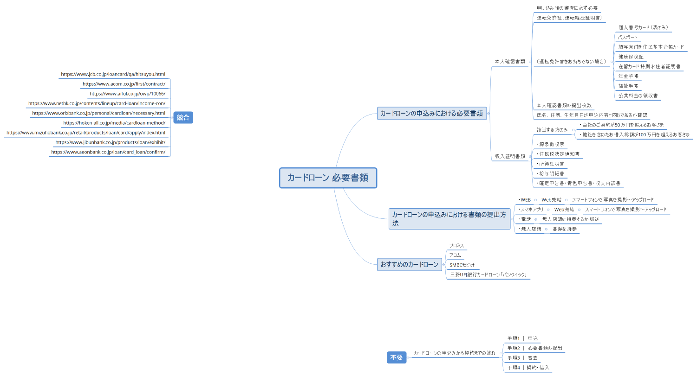Select the 無人店舗に持参するか郵送 node
Screen dimensions: 697x376
coord(571,219)
